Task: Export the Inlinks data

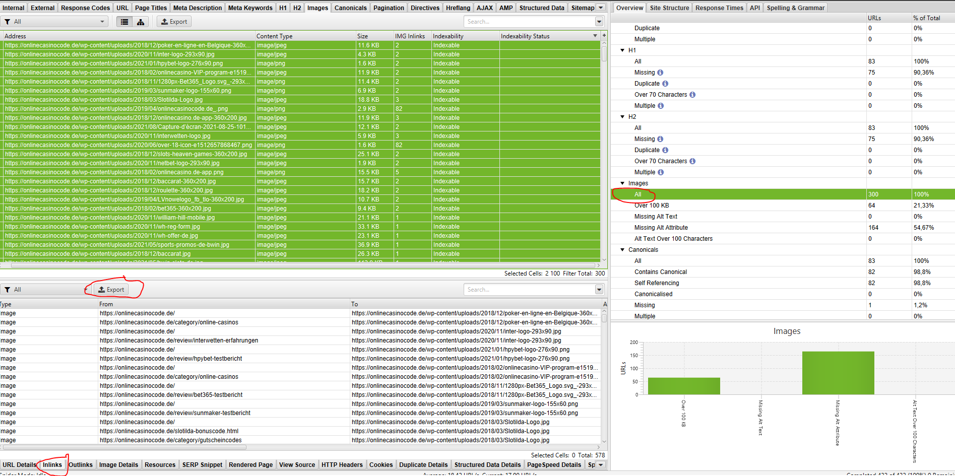Action: pyautogui.click(x=111, y=290)
